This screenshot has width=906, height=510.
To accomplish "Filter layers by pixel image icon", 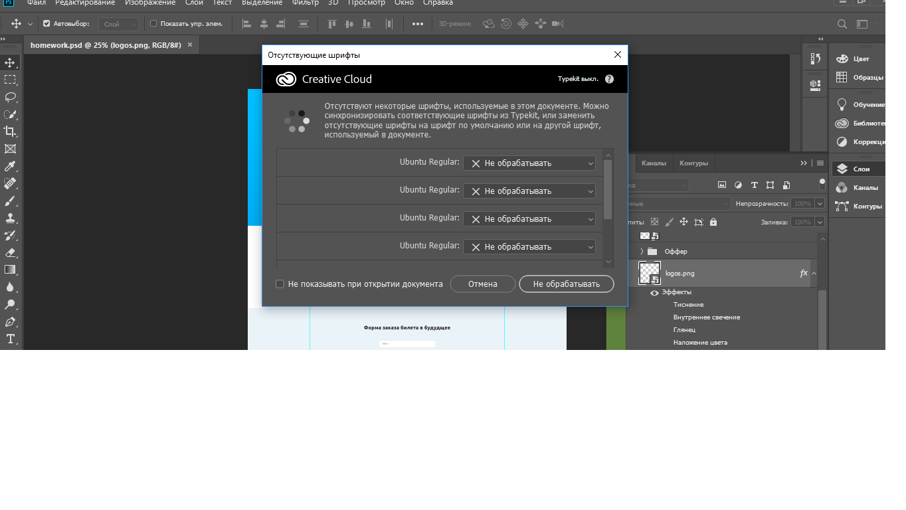I will tap(723, 185).
